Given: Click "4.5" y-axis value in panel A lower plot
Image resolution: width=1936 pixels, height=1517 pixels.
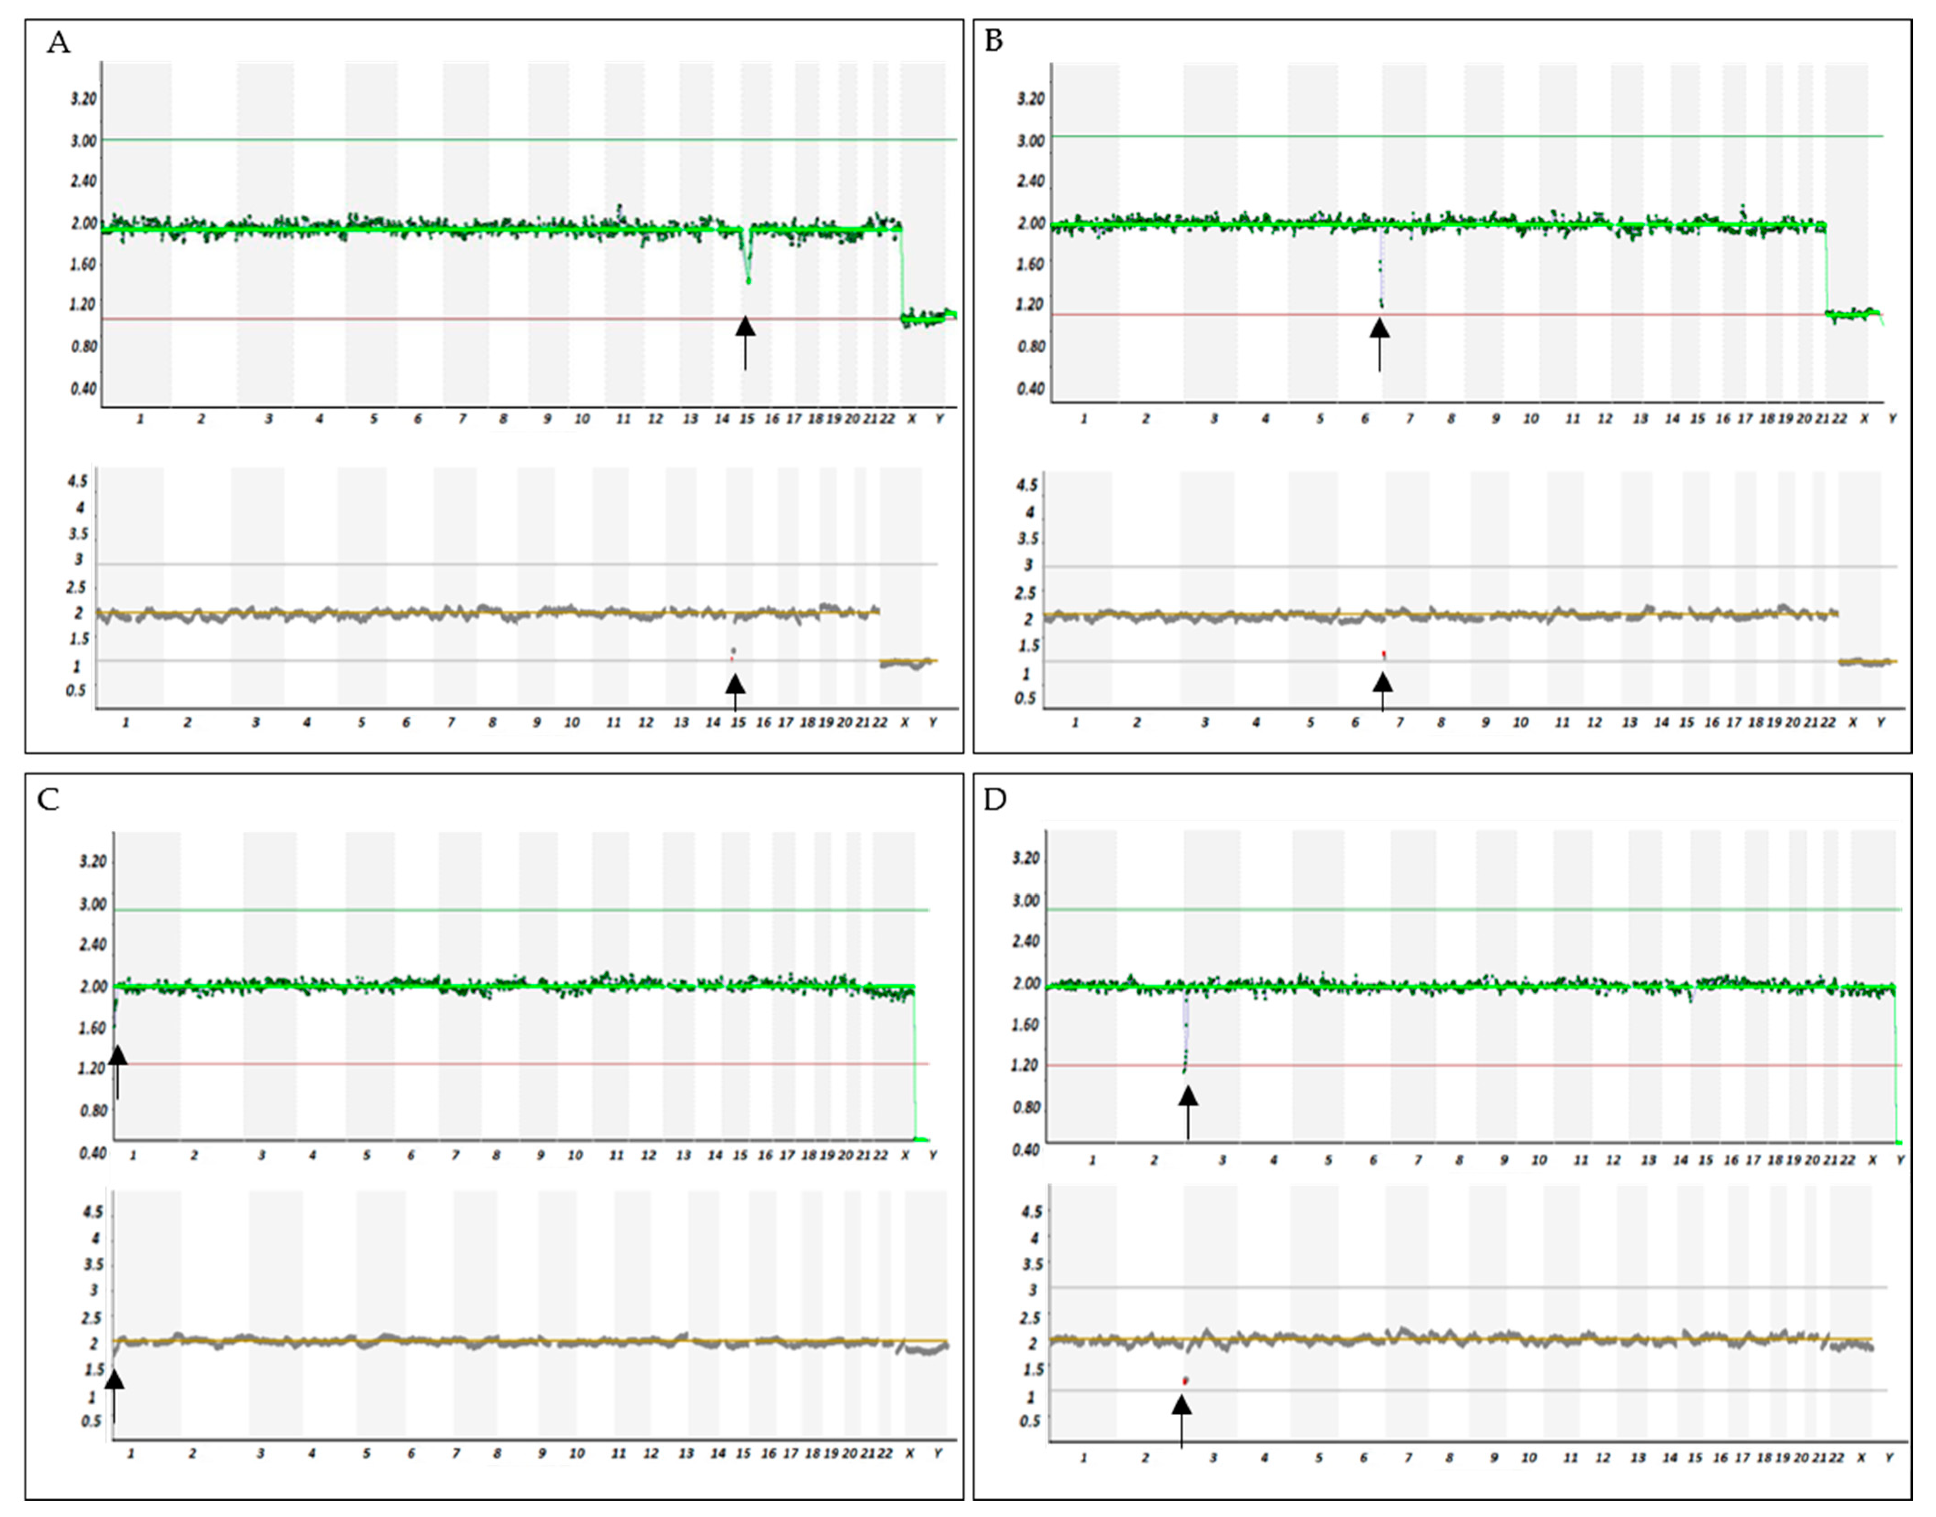Looking at the screenshot, I should [x=78, y=481].
